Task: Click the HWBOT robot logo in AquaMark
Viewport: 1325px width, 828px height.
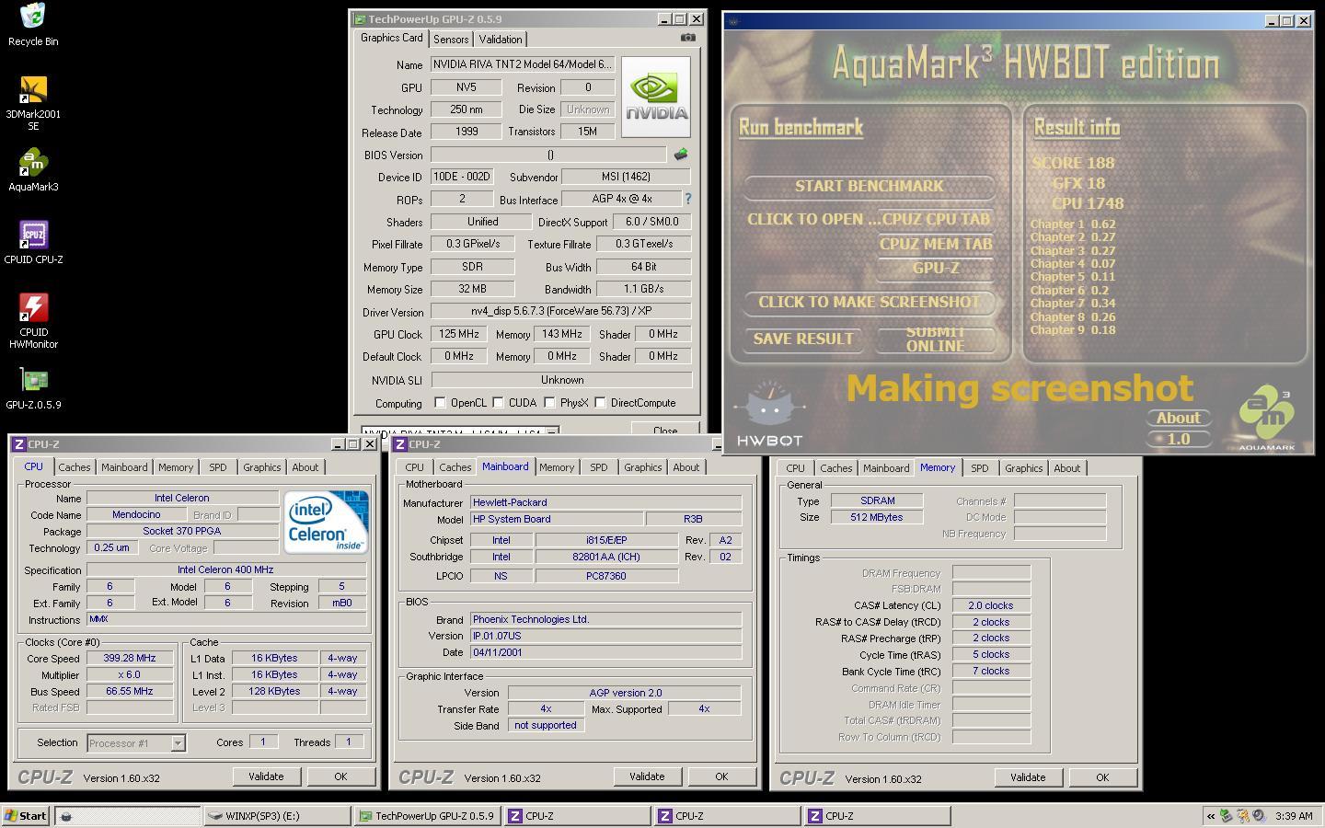Action: [x=769, y=414]
